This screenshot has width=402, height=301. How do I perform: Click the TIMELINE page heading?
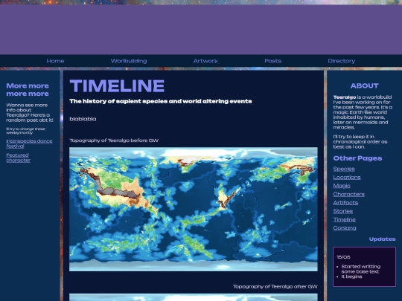click(x=117, y=85)
